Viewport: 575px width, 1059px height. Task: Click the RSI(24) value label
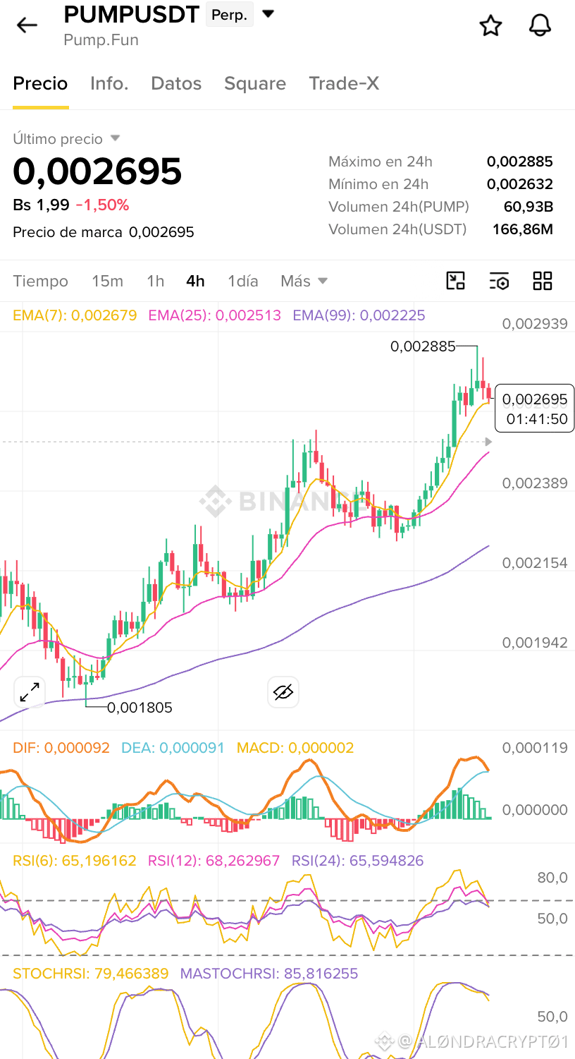tap(358, 861)
